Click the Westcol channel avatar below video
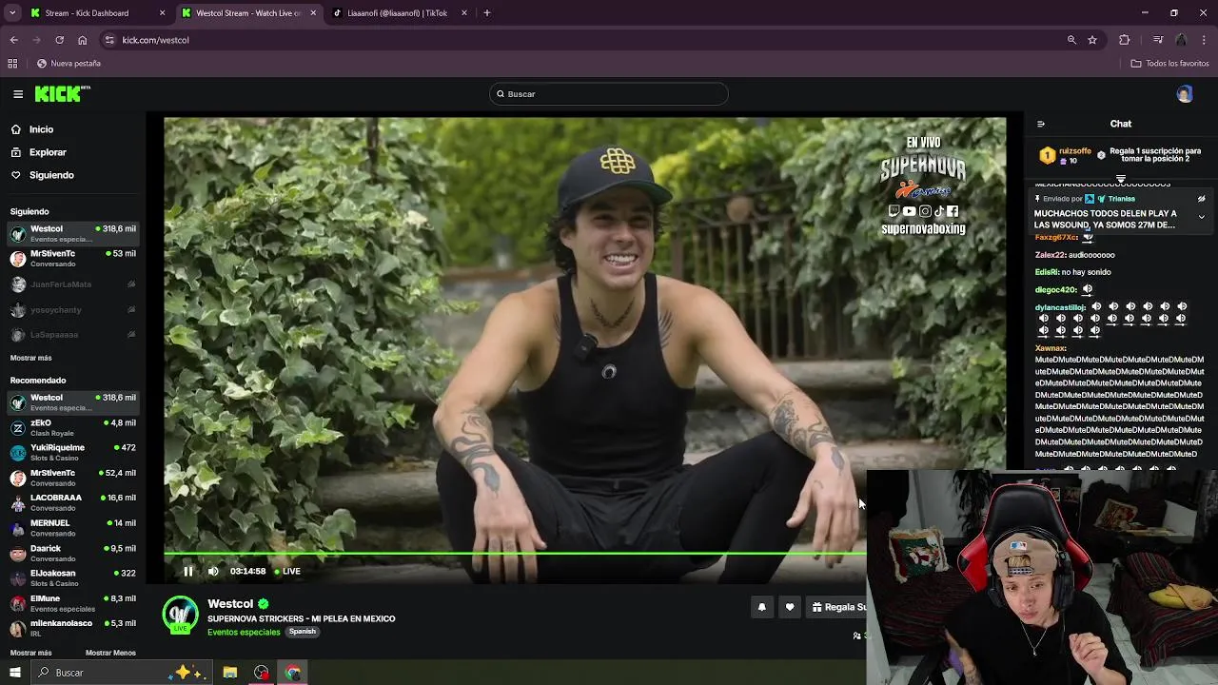This screenshot has height=685, width=1218. pos(181,615)
